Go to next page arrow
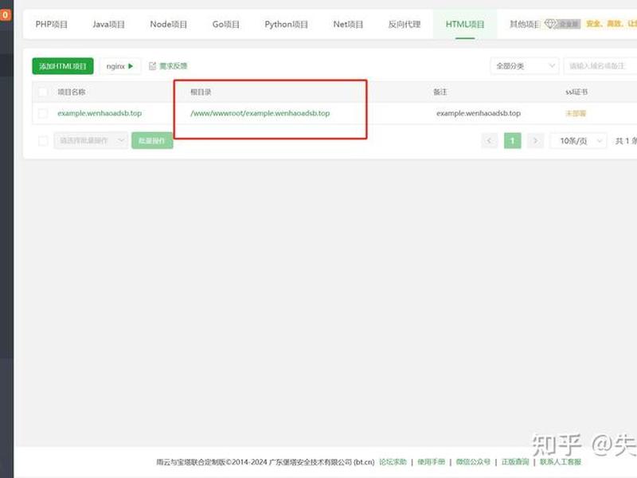This screenshot has width=637, height=478. (x=535, y=141)
